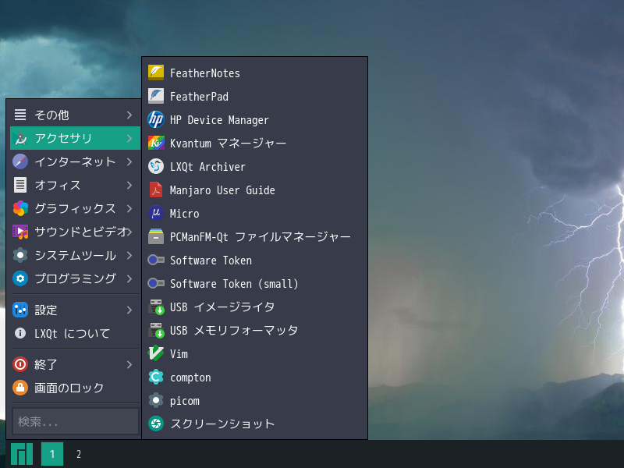
Task: Click the Manjaro User Guide PDF icon
Action: 155,190
